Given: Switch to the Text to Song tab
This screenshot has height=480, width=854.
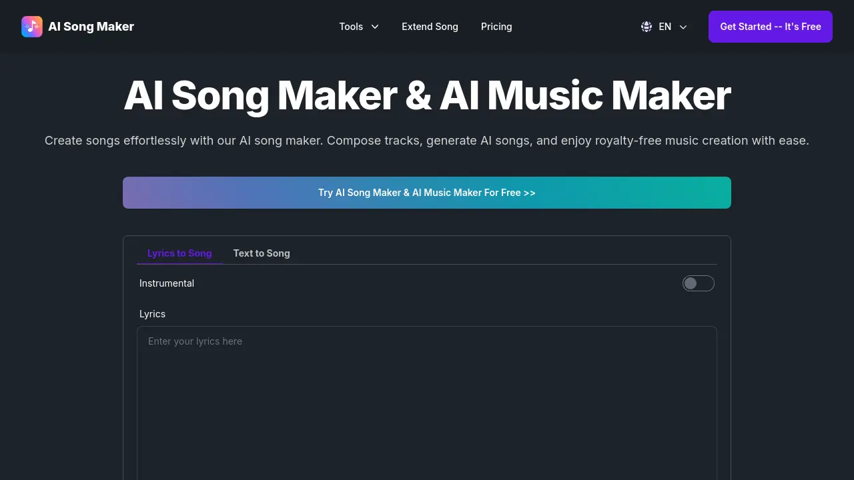Looking at the screenshot, I should point(262,253).
